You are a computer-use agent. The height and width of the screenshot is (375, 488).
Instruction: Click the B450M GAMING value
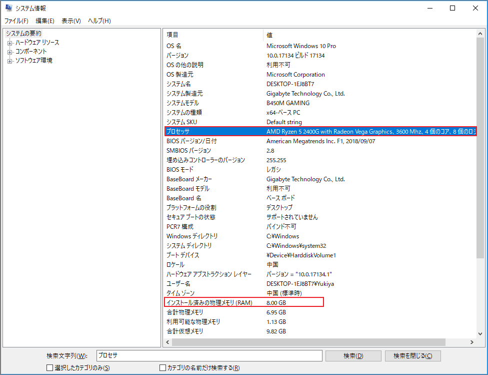click(288, 103)
